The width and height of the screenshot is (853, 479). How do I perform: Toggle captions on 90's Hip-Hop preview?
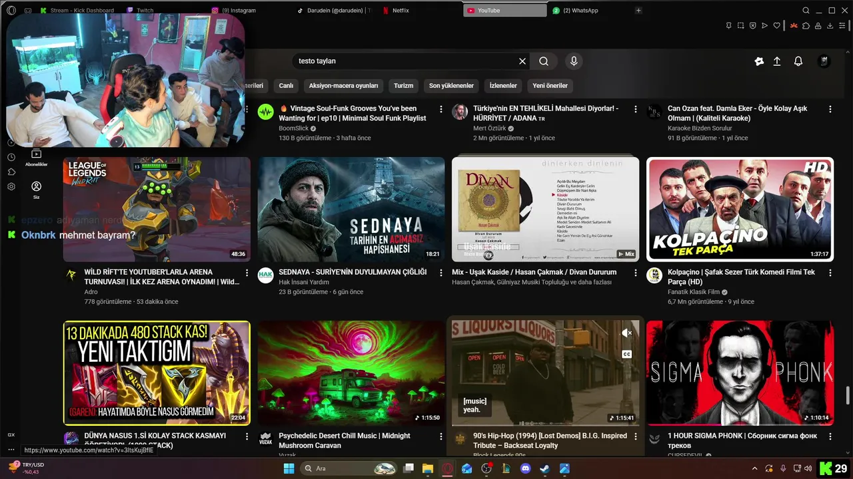click(x=626, y=354)
